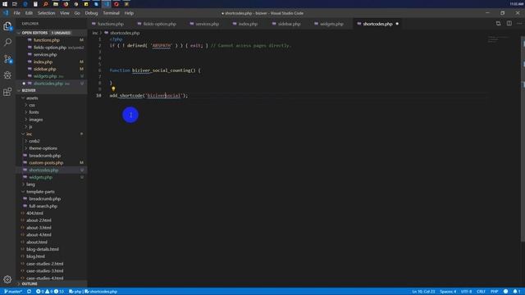Collapse the template-parts folder
The image size is (525, 295).
click(x=52, y=192)
